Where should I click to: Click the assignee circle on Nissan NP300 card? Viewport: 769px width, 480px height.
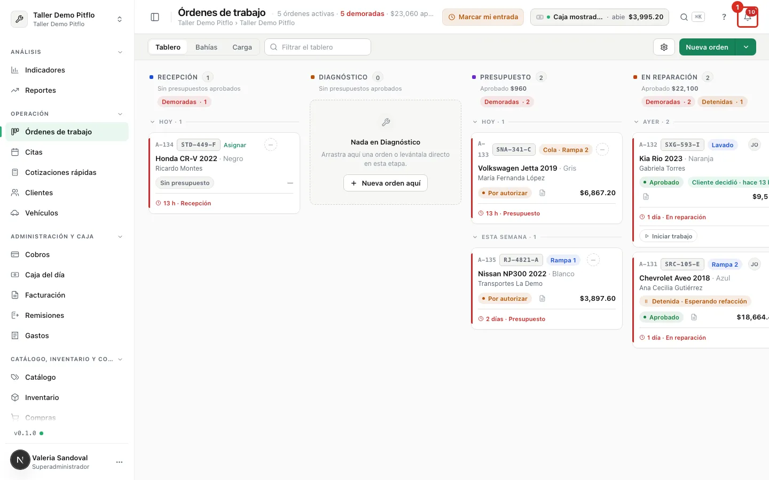593,260
